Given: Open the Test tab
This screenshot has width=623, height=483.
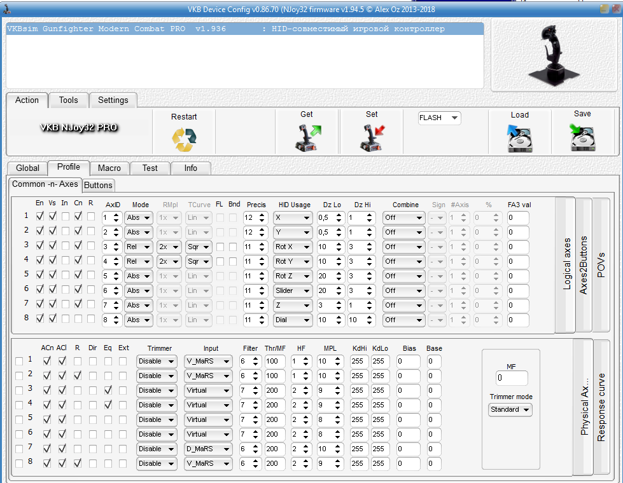Looking at the screenshot, I should (x=150, y=168).
